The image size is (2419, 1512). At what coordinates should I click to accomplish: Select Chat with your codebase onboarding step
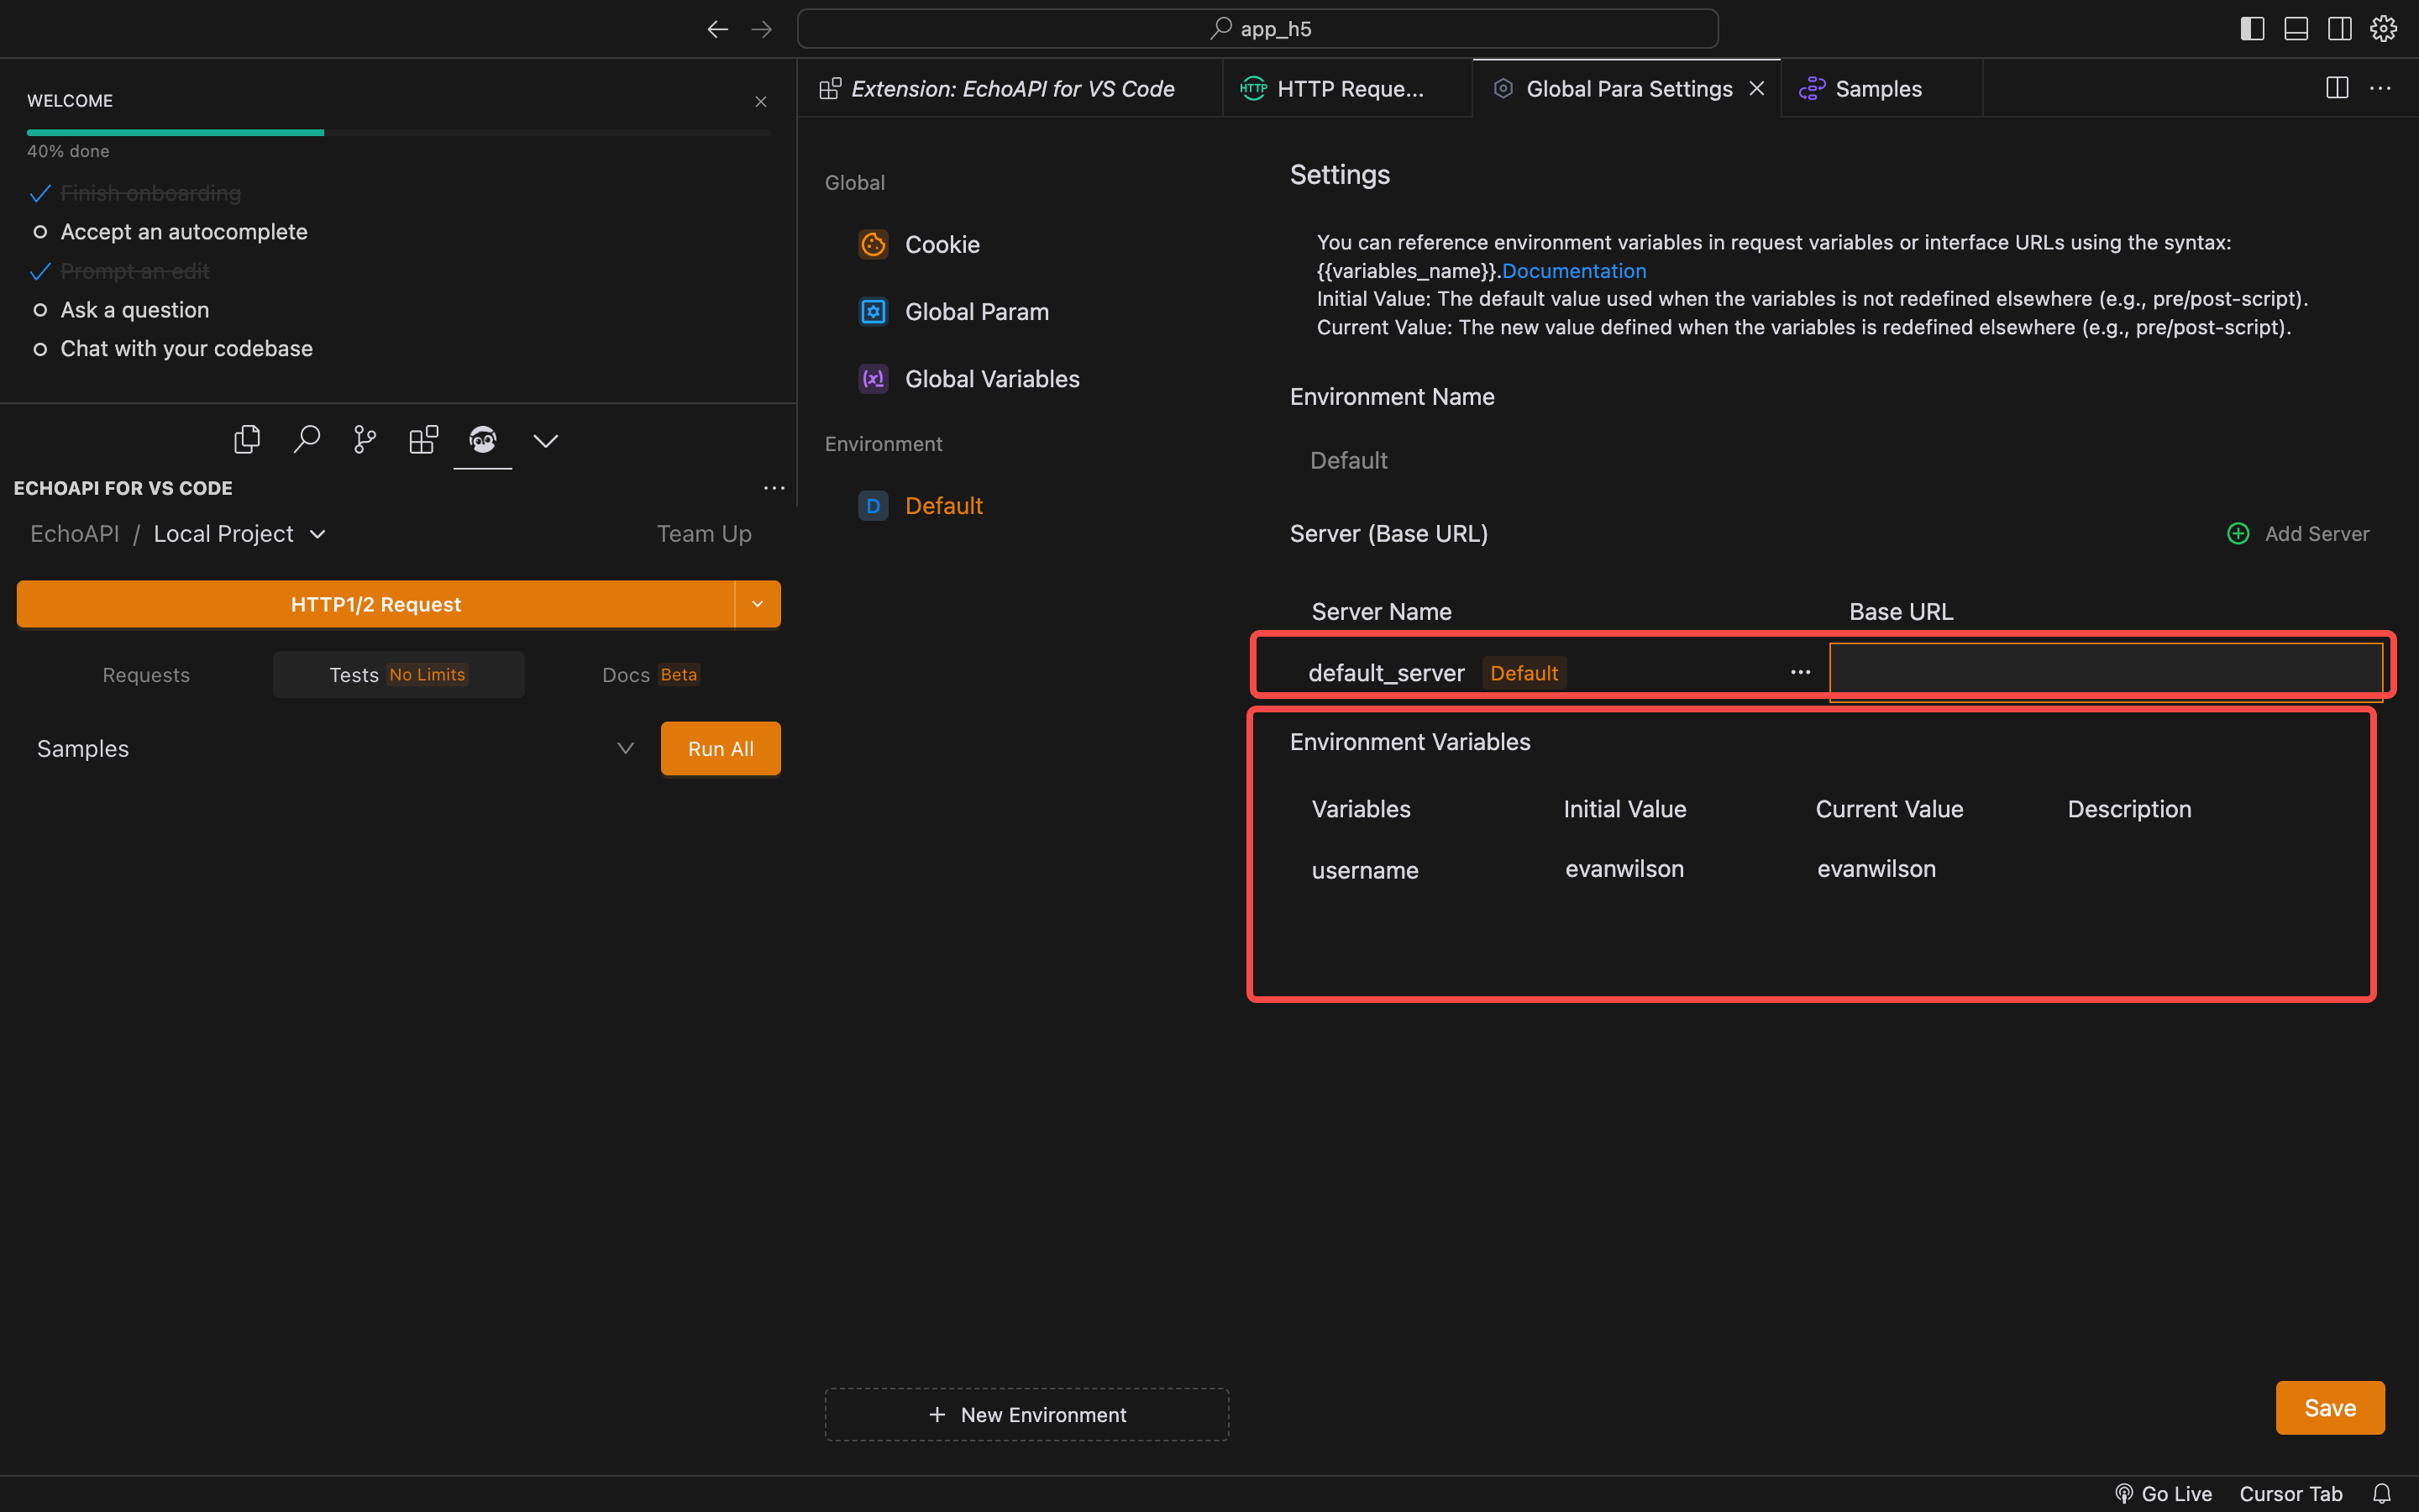tap(187, 349)
